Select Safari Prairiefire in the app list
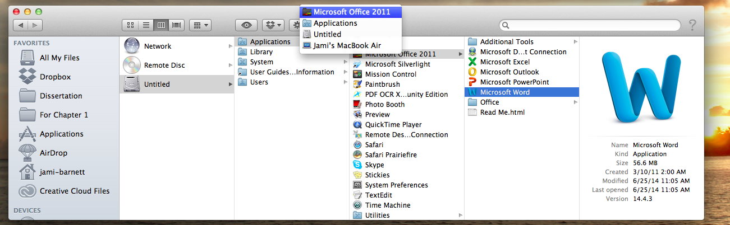The width and height of the screenshot is (730, 225). [407, 154]
